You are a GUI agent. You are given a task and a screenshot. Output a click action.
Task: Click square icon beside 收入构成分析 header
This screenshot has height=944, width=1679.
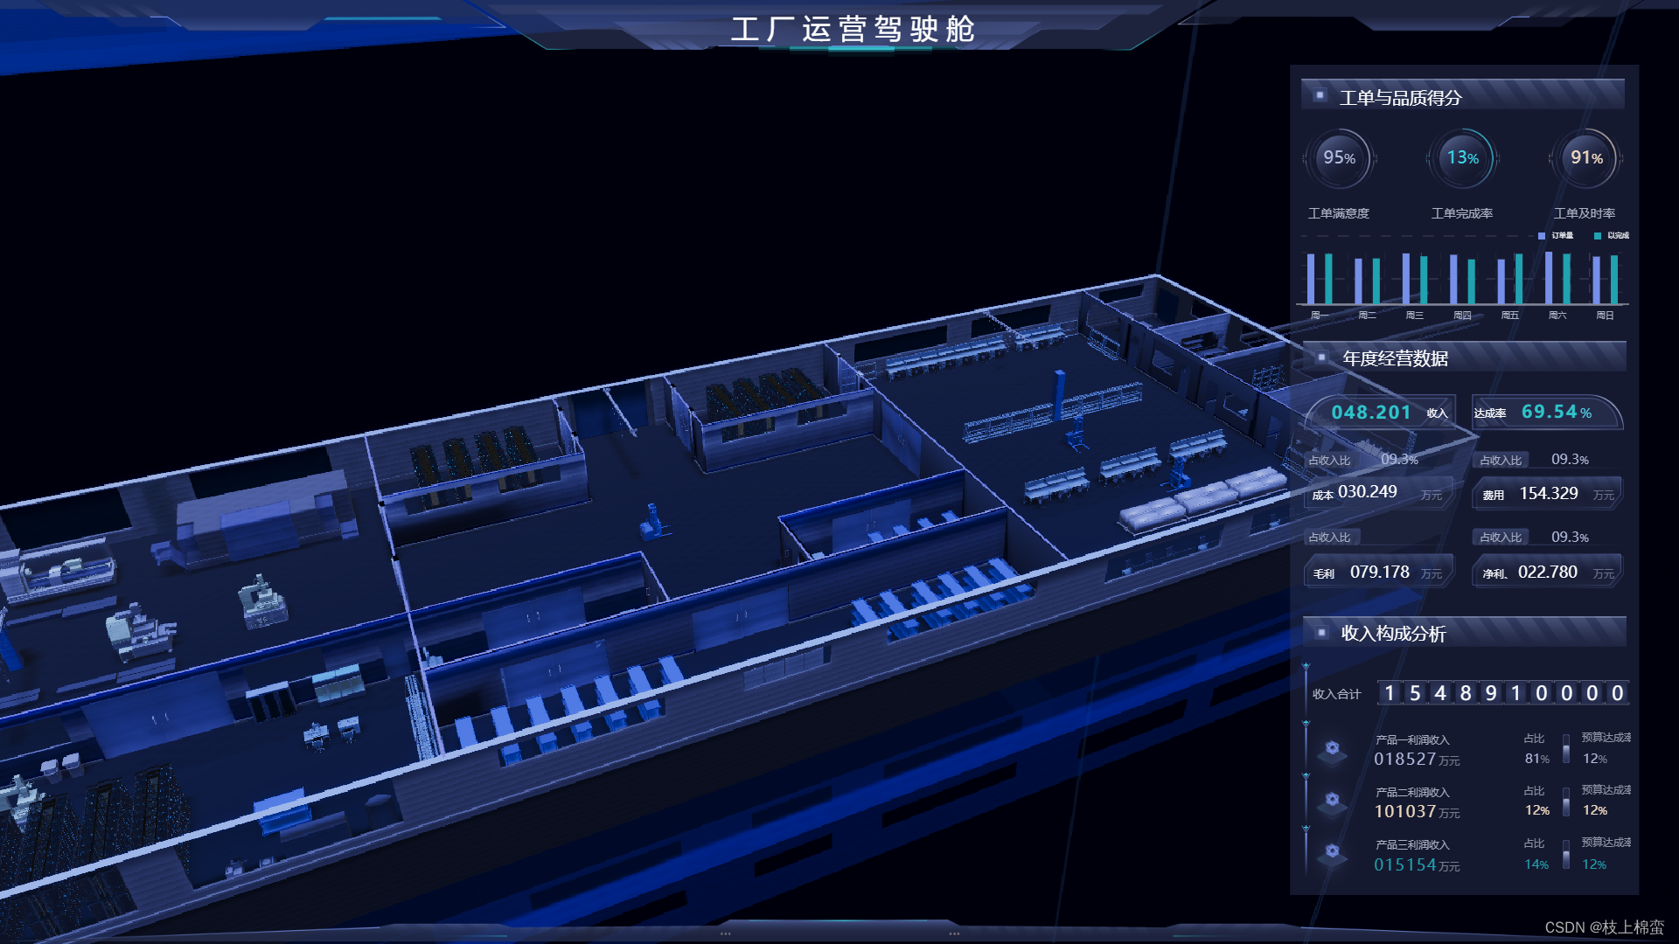[1321, 632]
